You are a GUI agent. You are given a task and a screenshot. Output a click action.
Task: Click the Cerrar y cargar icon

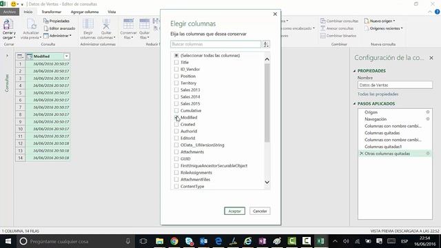pos(8,25)
